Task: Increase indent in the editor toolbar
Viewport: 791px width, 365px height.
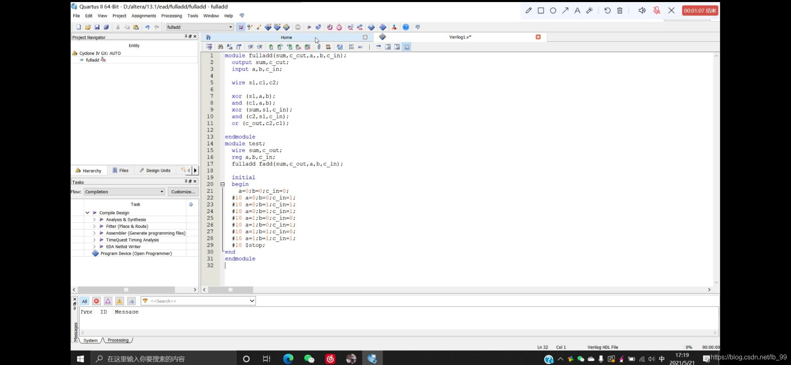Action: pyautogui.click(x=250, y=47)
